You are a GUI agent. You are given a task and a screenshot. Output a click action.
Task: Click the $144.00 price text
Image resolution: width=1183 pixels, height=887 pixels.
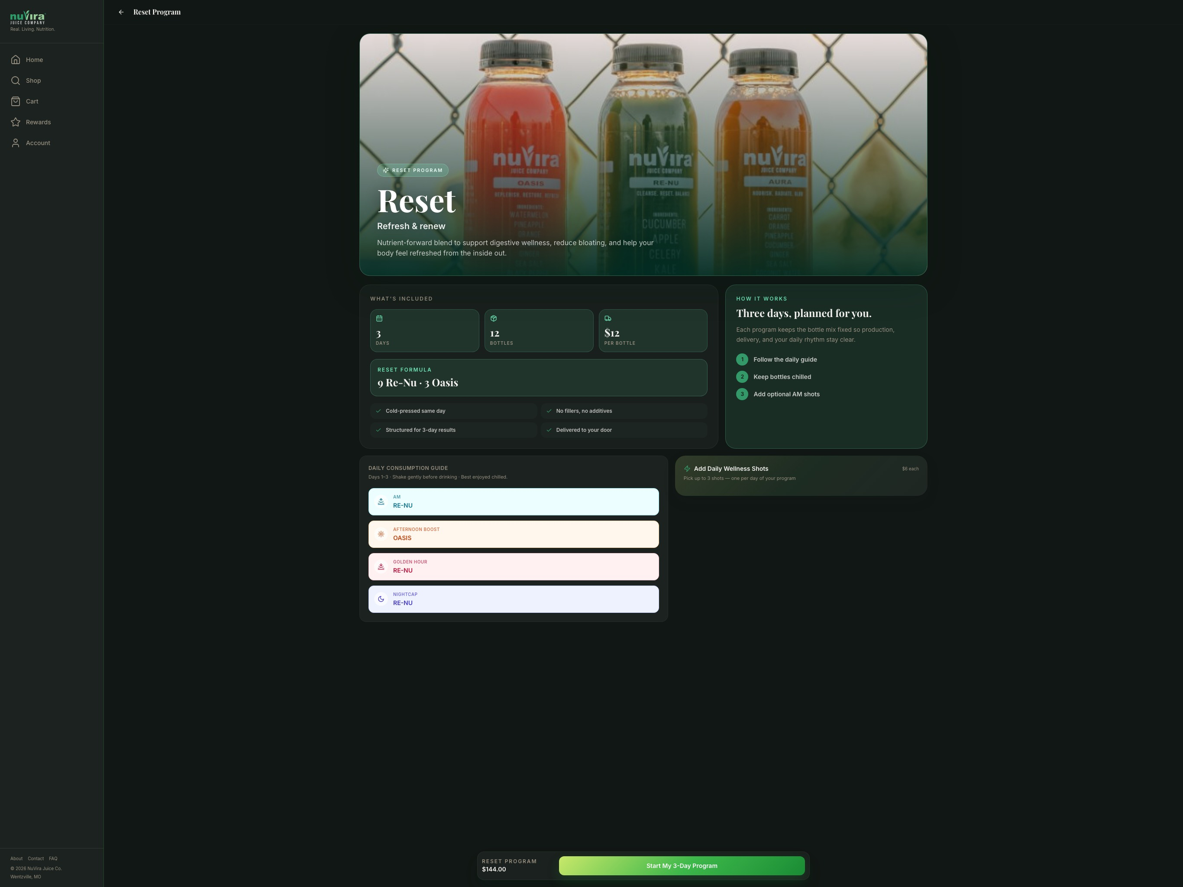(x=494, y=869)
